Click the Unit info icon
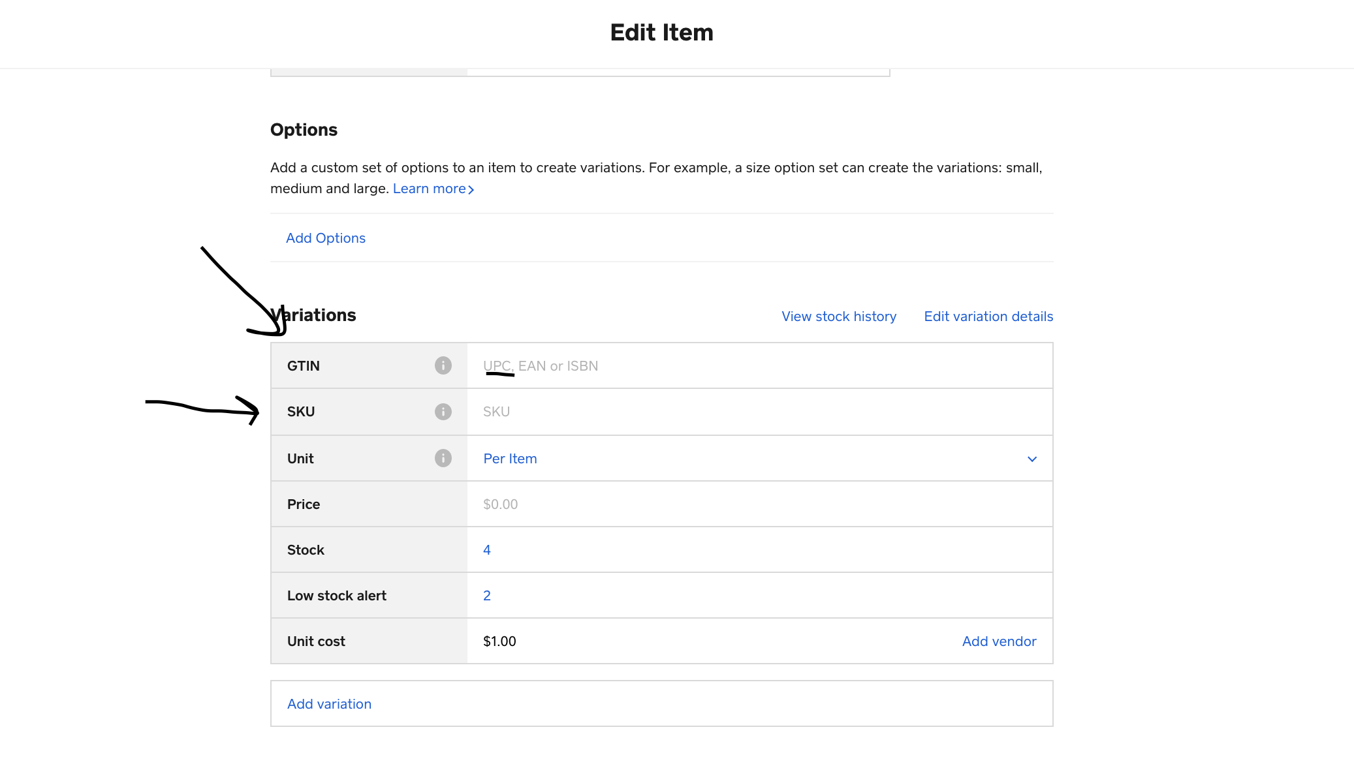 pos(443,458)
